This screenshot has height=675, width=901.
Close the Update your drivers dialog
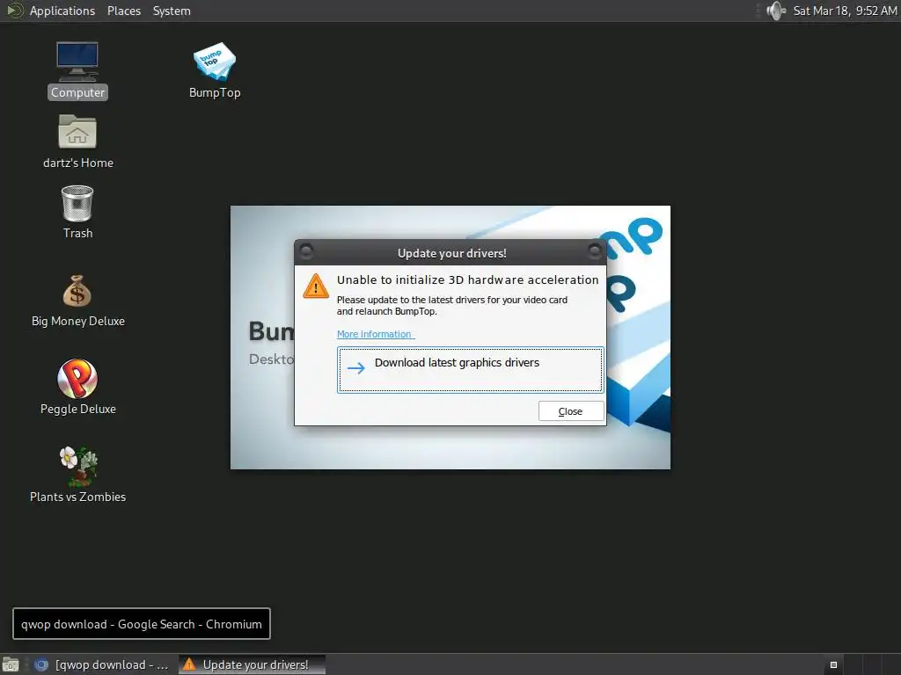(570, 411)
